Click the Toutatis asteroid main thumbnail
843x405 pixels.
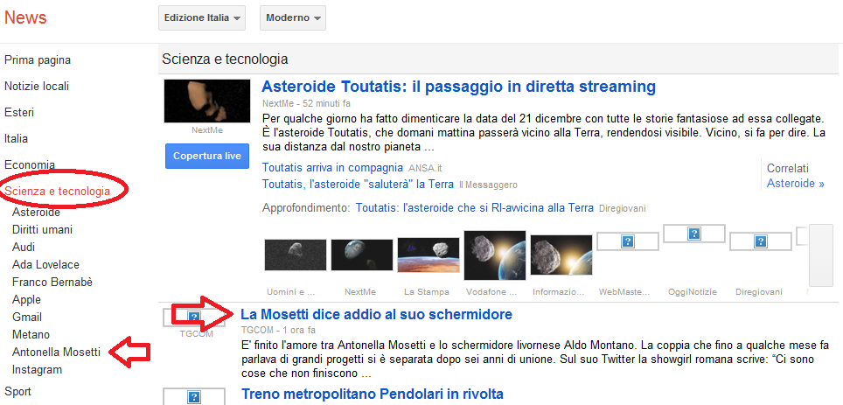[x=207, y=101]
